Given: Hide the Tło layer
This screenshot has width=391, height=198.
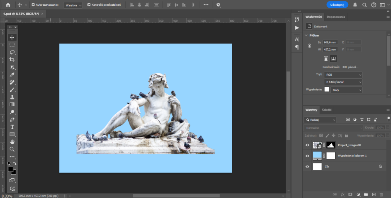Looking at the screenshot, I should (x=307, y=166).
